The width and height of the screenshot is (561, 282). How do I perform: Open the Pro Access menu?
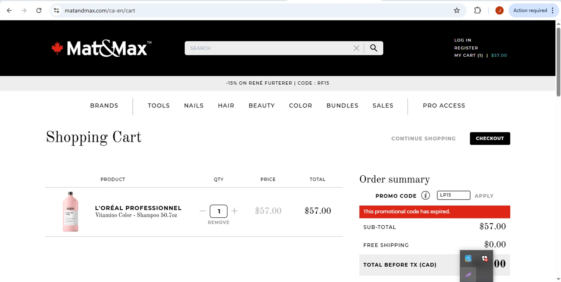pyautogui.click(x=444, y=106)
